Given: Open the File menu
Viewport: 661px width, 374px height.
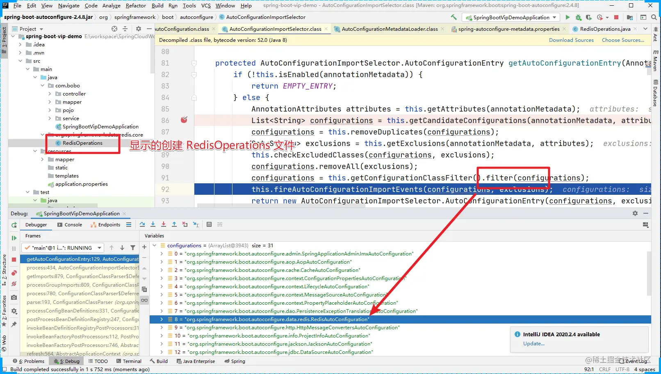Looking at the screenshot, I should 17,5.
